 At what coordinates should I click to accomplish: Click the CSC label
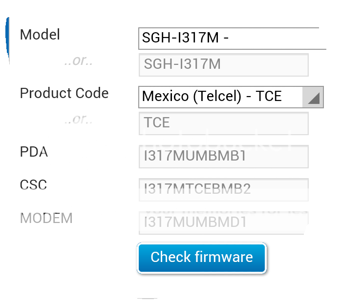[34, 185]
